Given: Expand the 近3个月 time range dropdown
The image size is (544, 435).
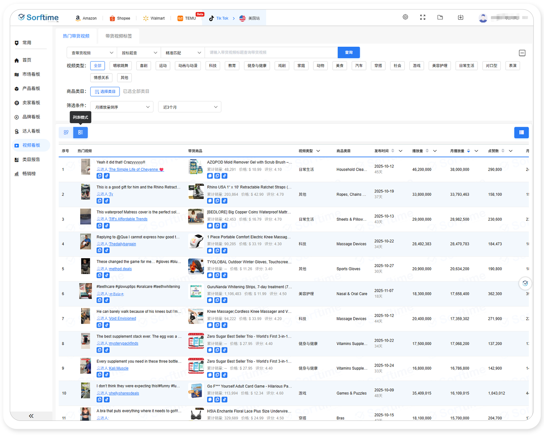Looking at the screenshot, I should pyautogui.click(x=190, y=107).
